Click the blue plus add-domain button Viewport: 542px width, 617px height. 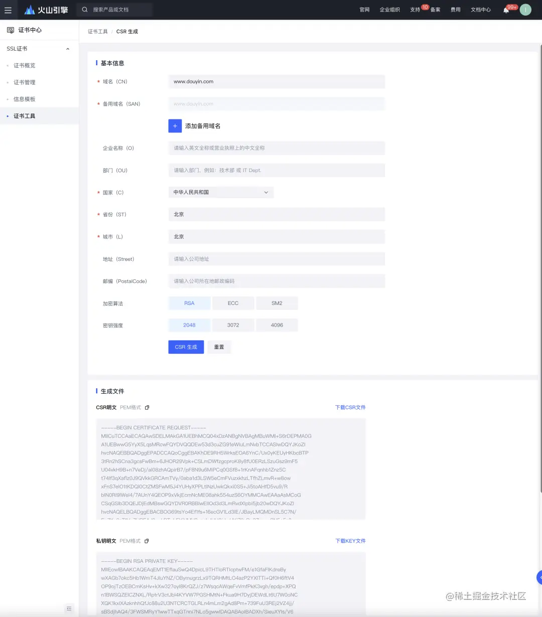[175, 126]
